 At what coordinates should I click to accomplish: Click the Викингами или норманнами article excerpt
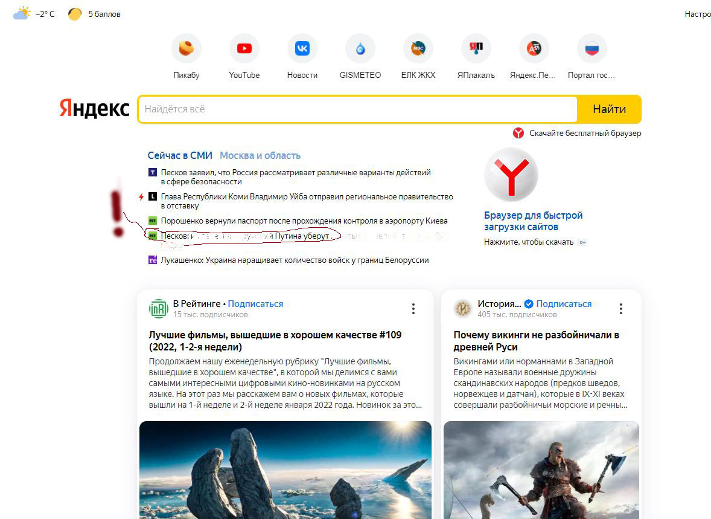tap(541, 383)
